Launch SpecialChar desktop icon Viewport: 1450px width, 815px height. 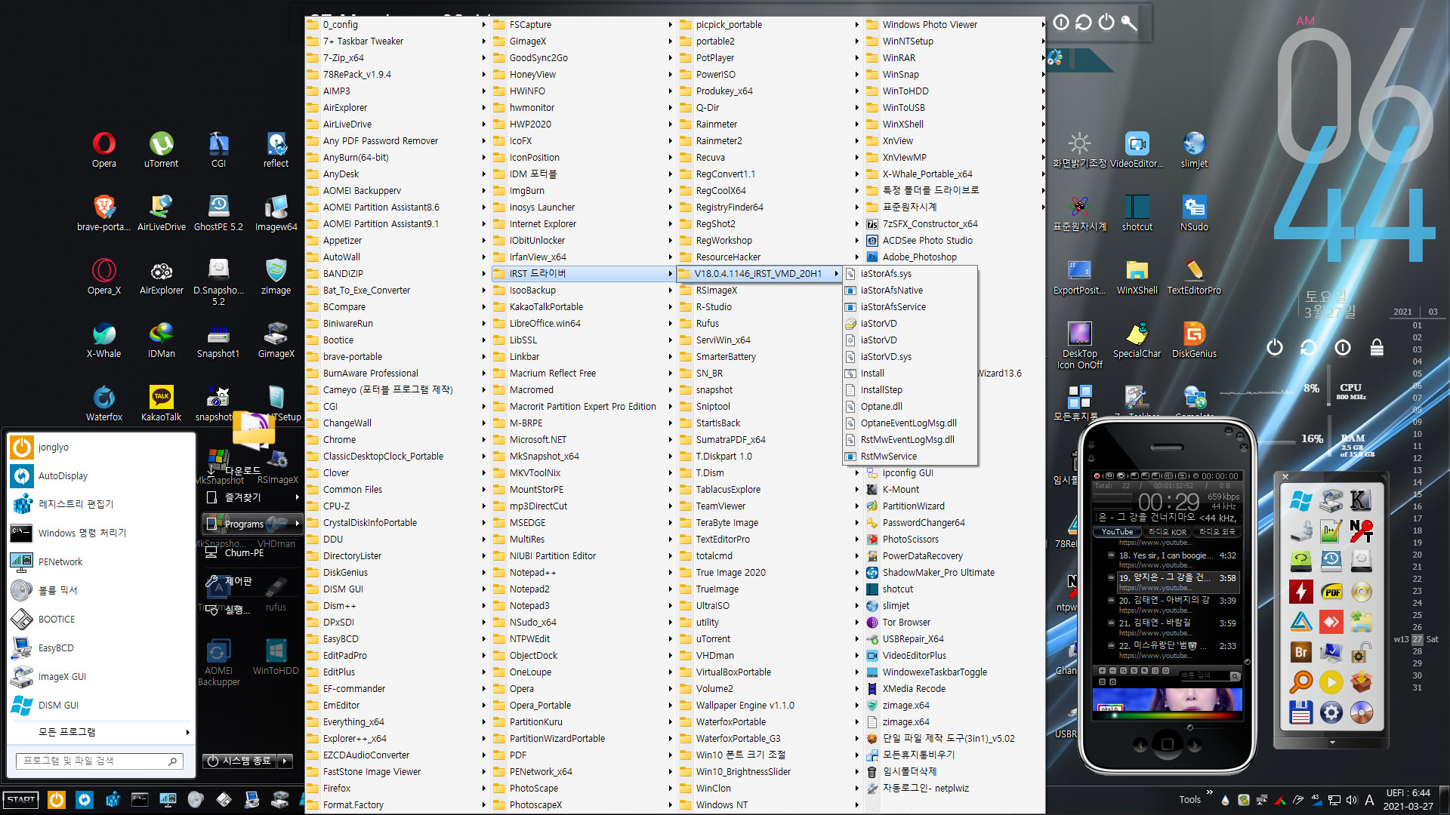[1137, 340]
